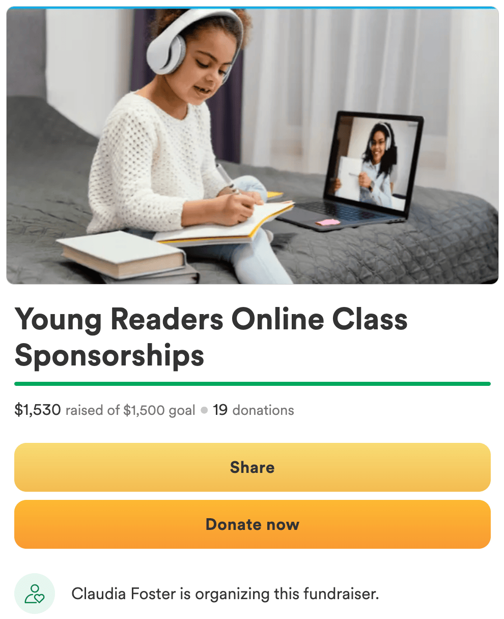Click the stack of books in photo

coord(127,258)
